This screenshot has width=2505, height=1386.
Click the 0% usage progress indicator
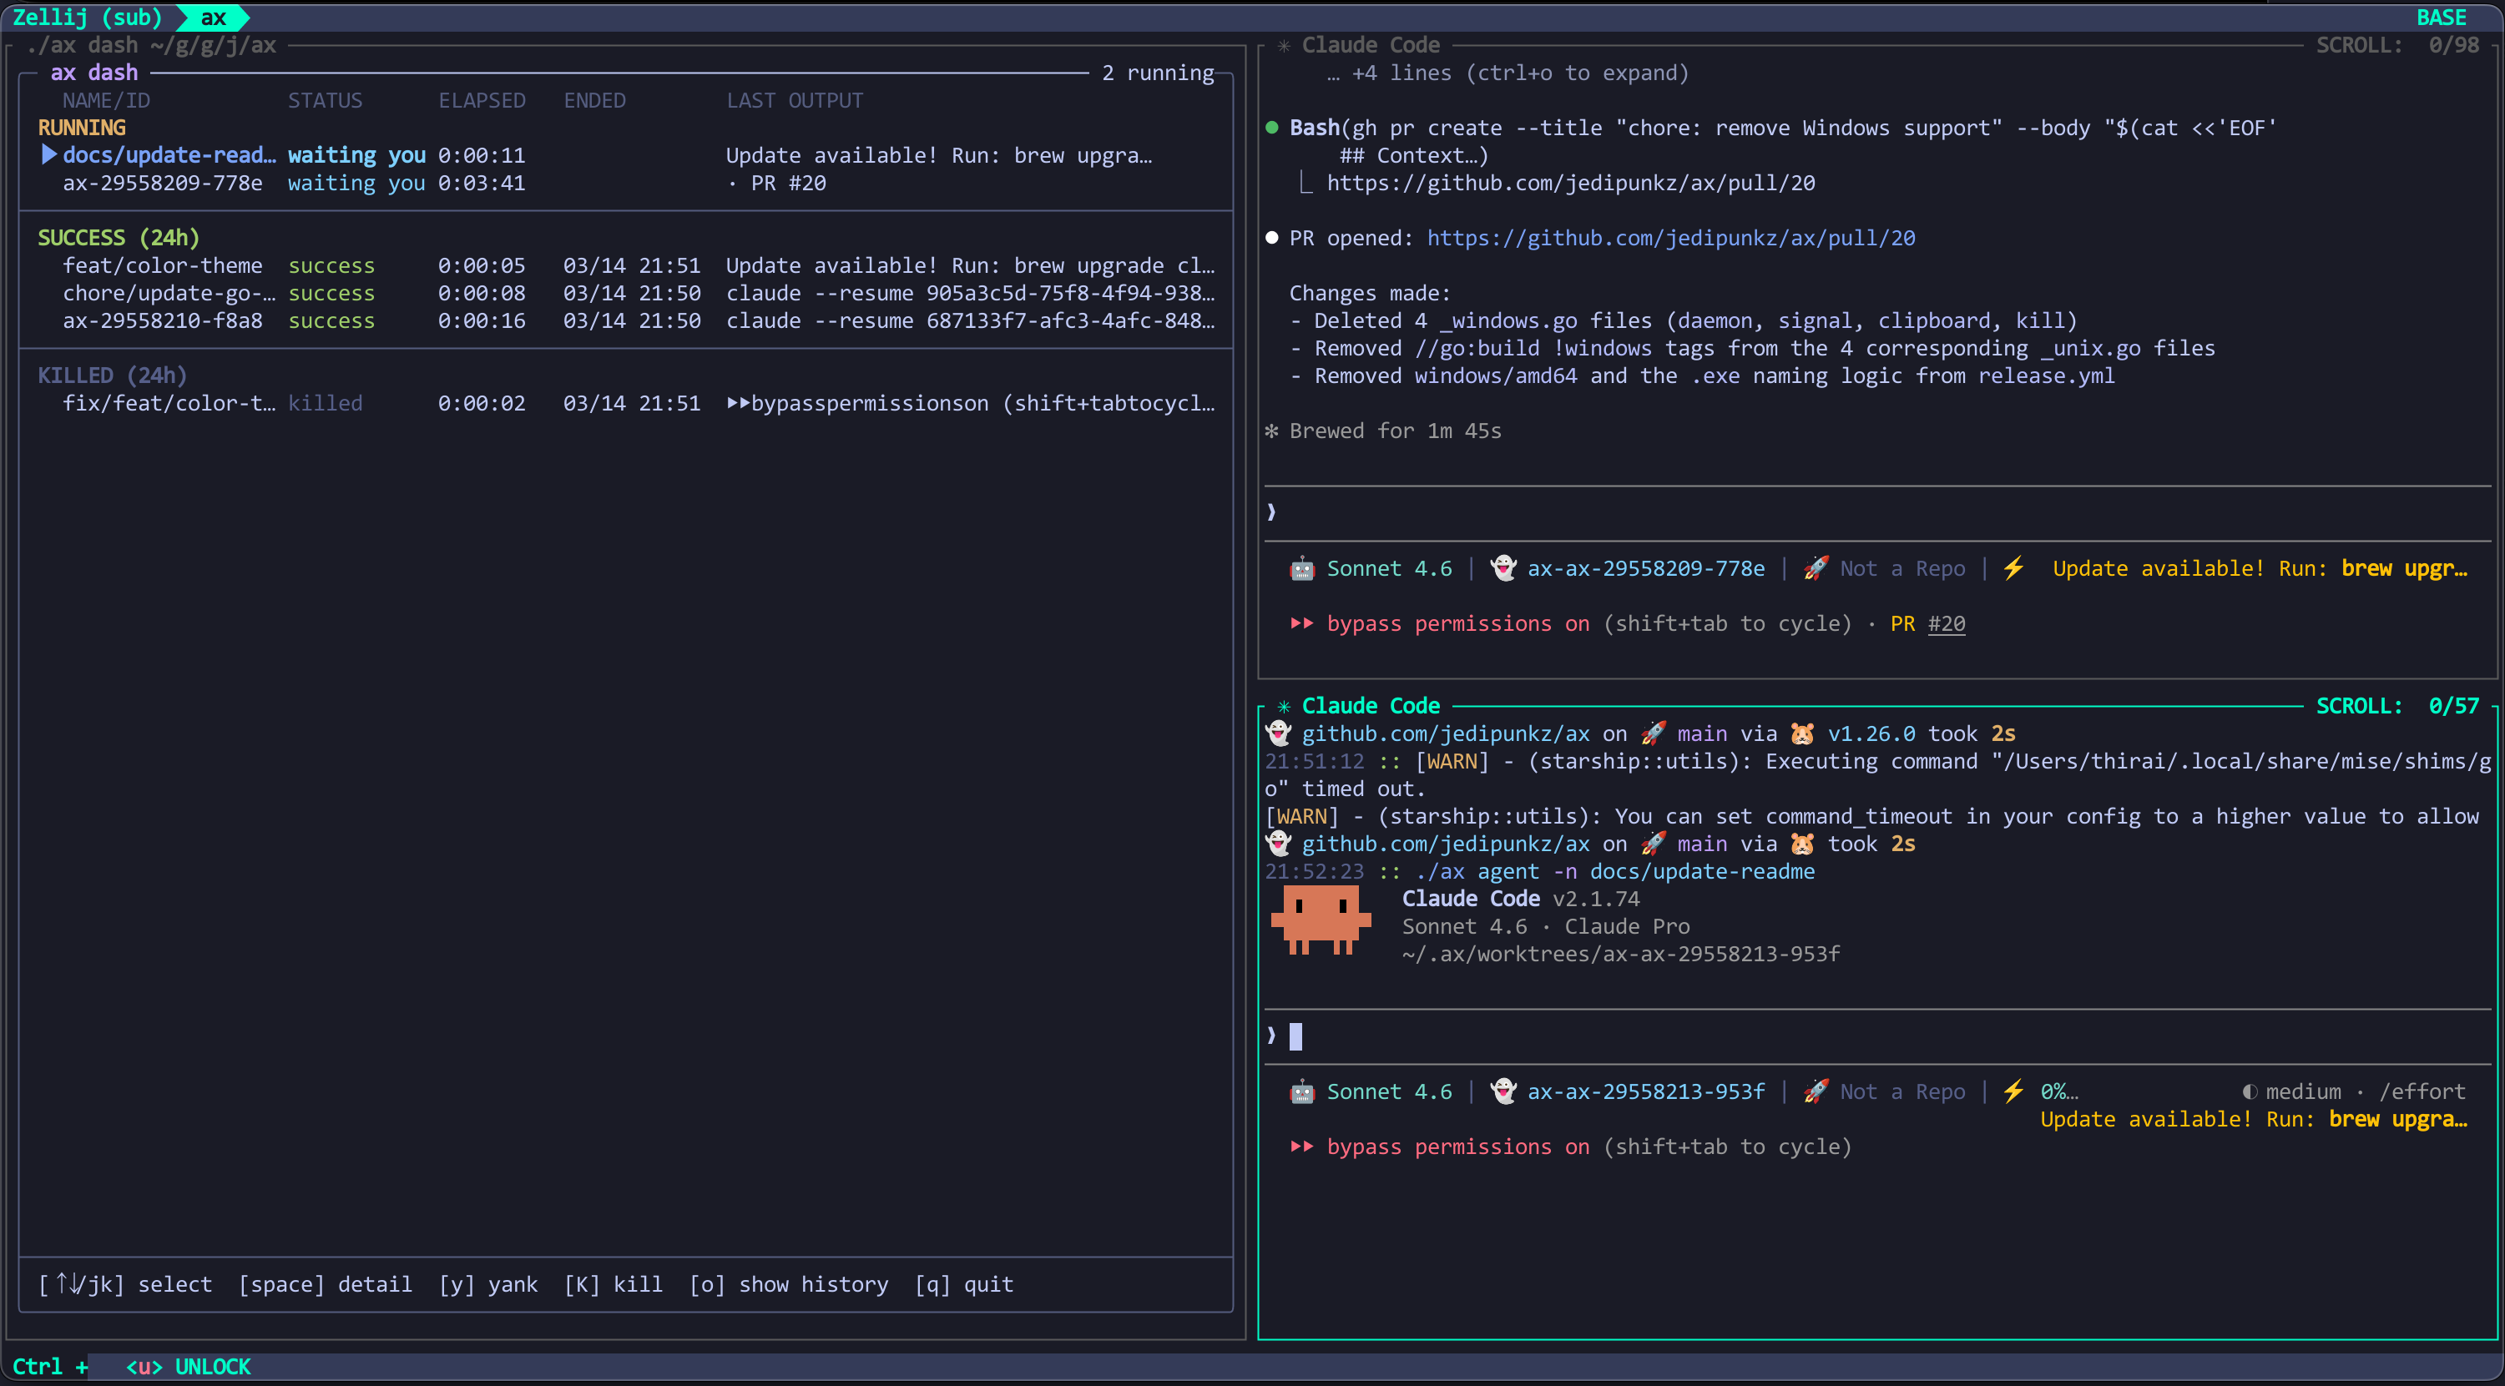point(2058,1091)
